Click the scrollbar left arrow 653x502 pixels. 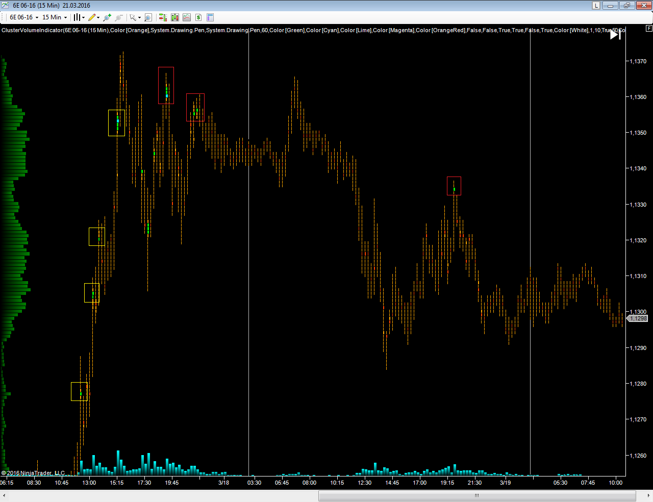4,495
